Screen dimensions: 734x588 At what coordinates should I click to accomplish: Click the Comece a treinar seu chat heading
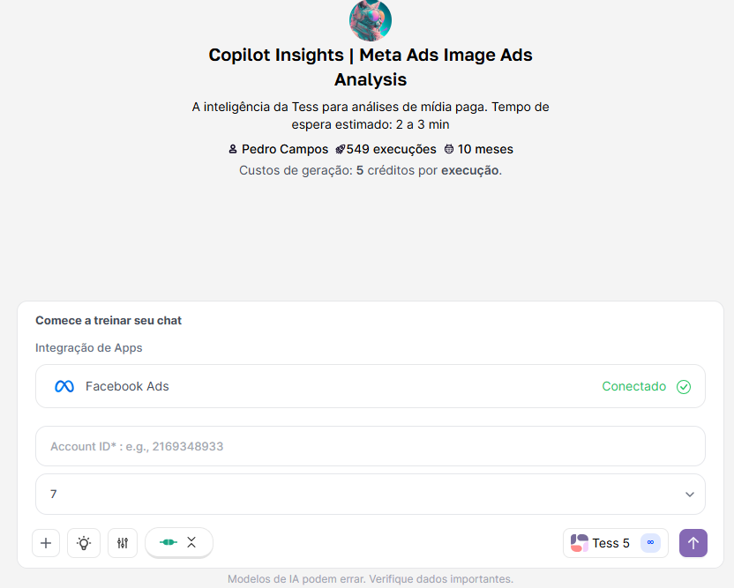[x=109, y=320]
